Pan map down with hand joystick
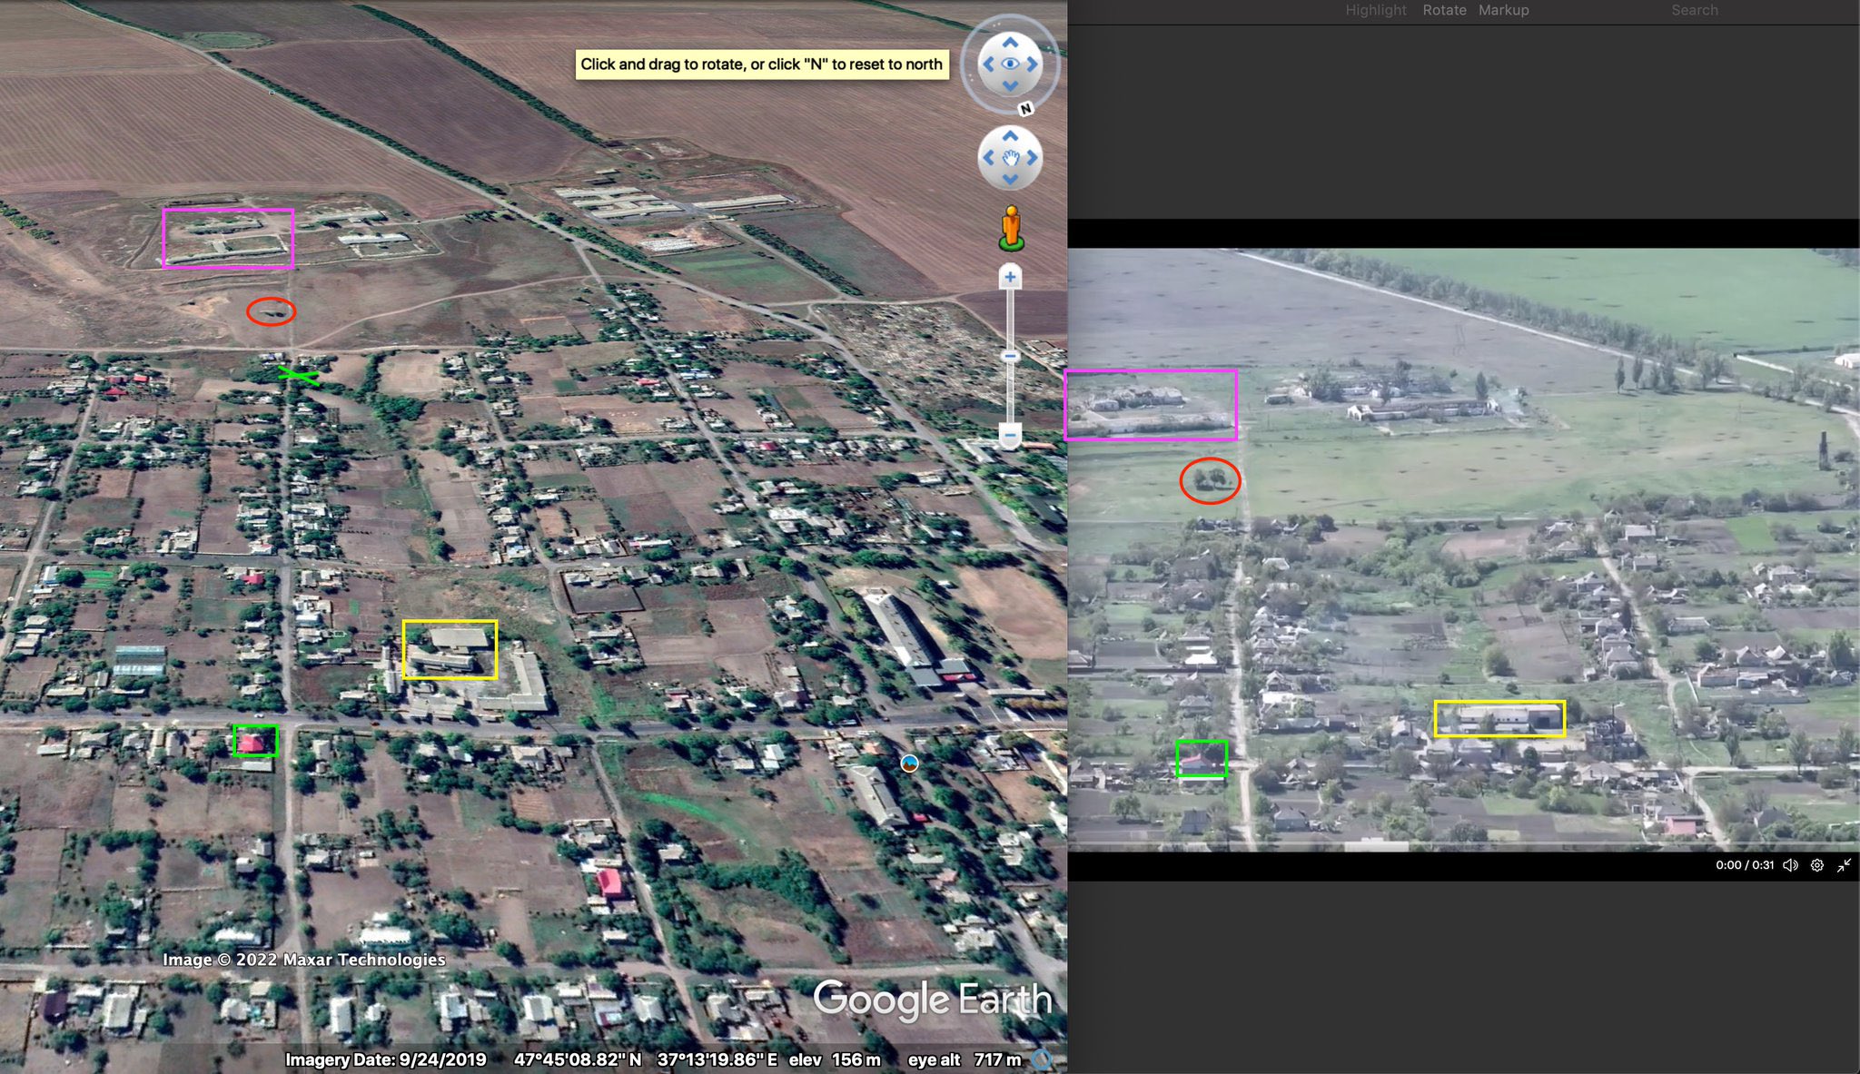Screen dimensions: 1860x1074 click(x=1010, y=180)
